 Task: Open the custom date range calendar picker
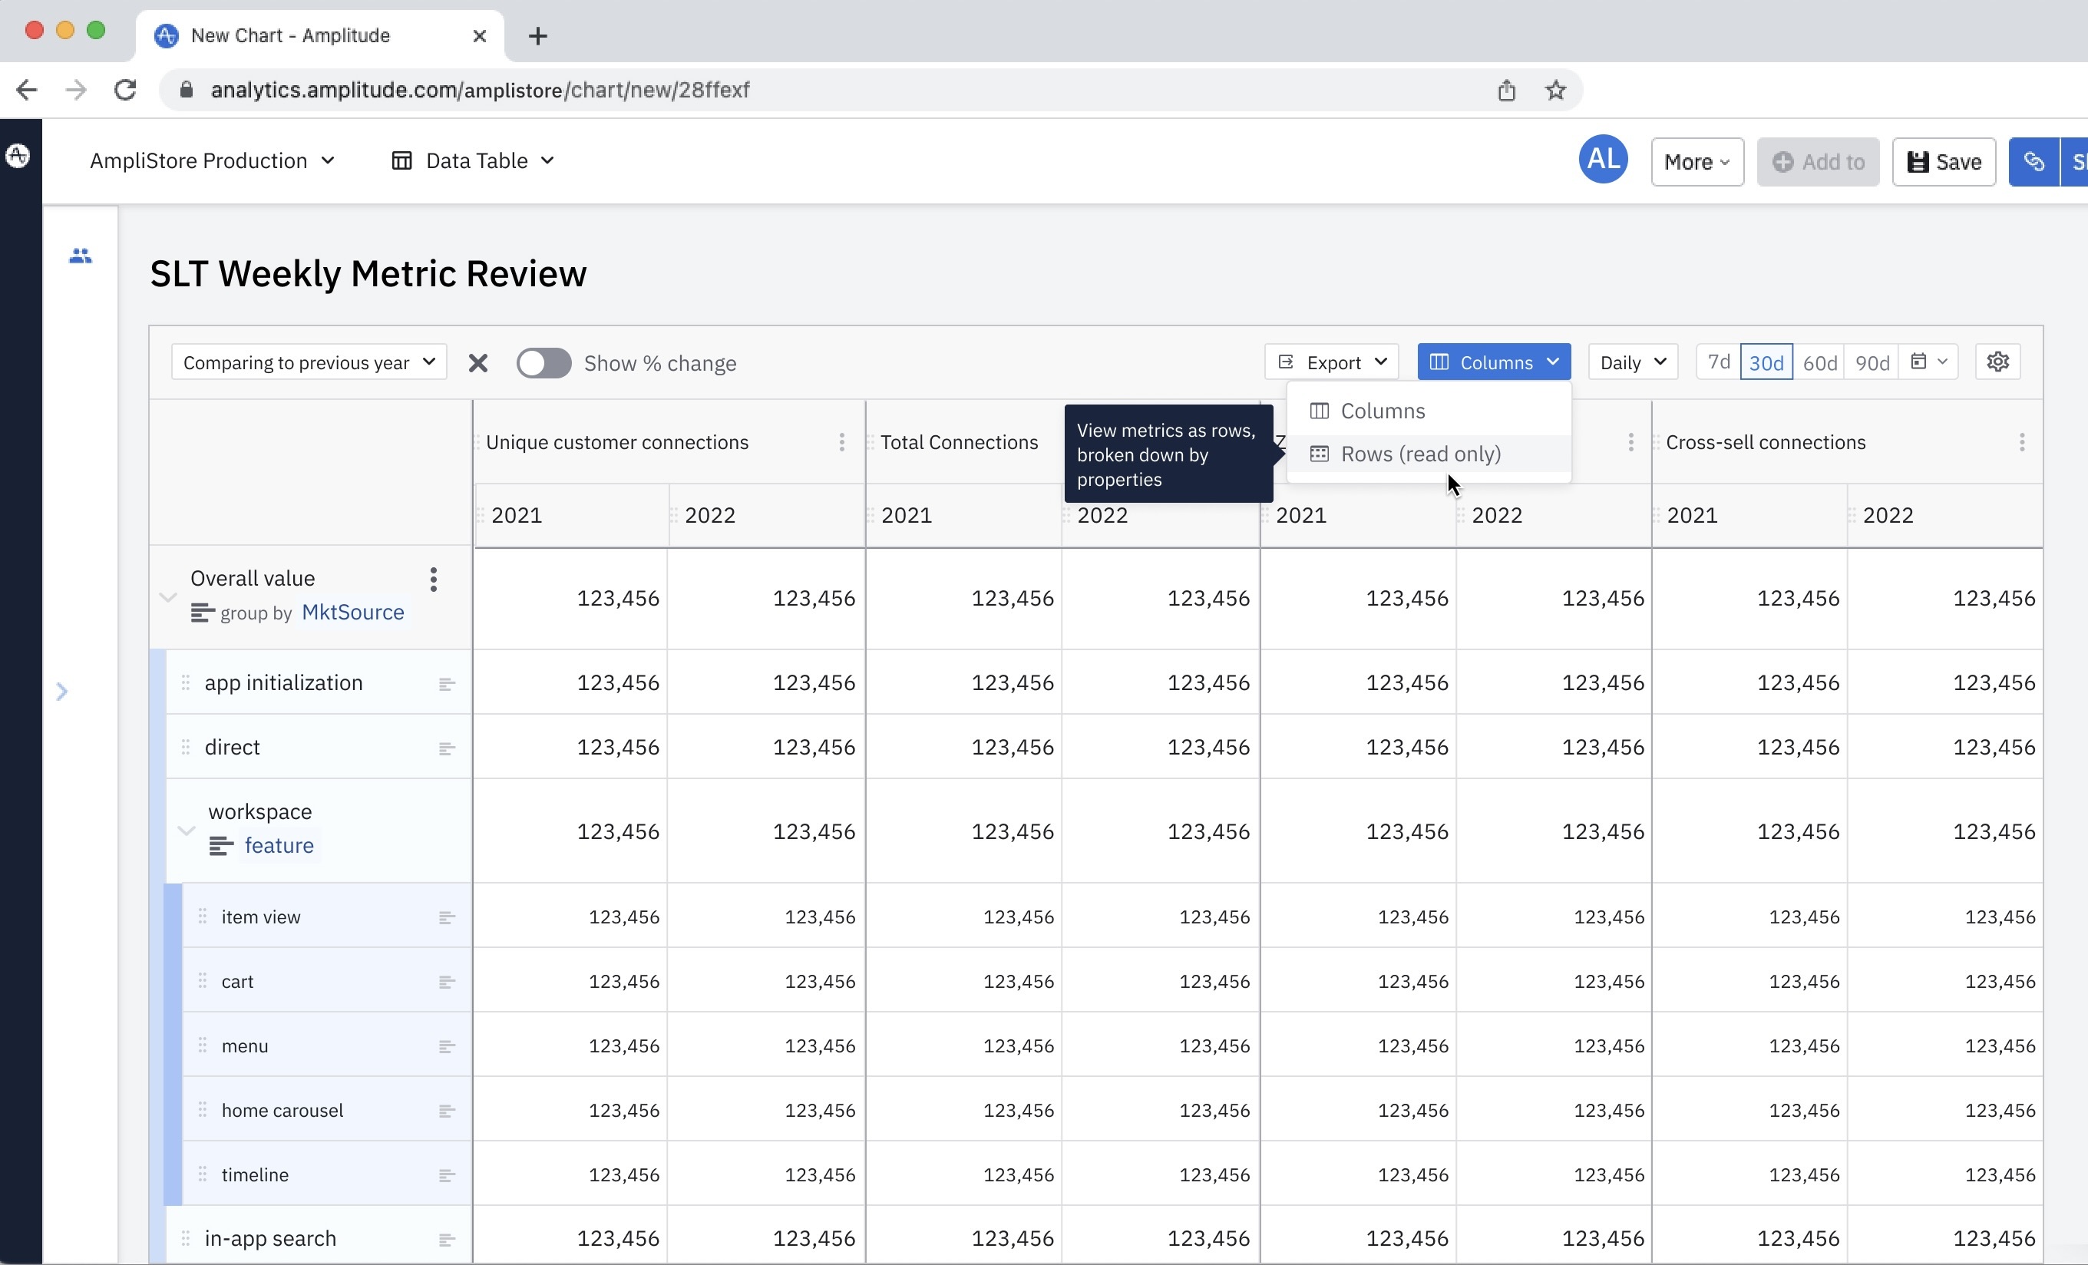pos(1928,362)
